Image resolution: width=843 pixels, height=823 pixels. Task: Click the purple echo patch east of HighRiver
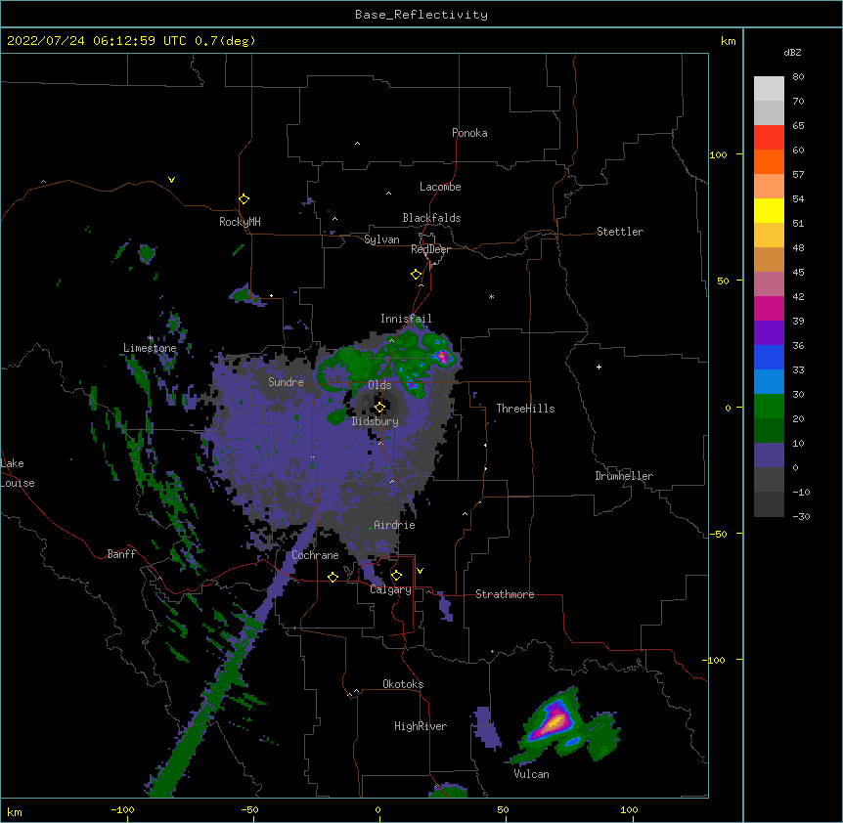click(486, 728)
